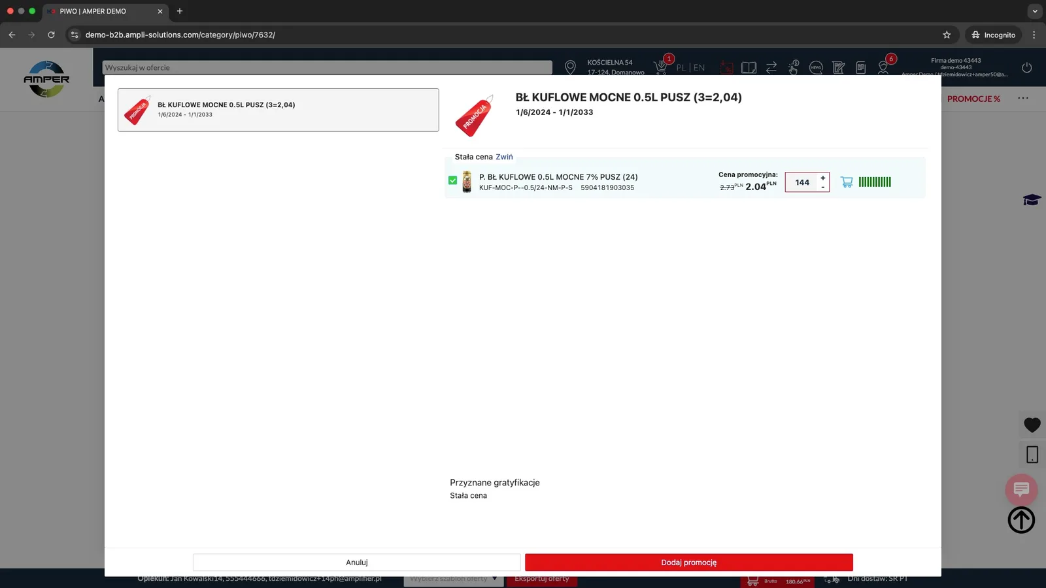Increase the quantity with the plus stepper
The height and width of the screenshot is (588, 1046).
coord(823,178)
